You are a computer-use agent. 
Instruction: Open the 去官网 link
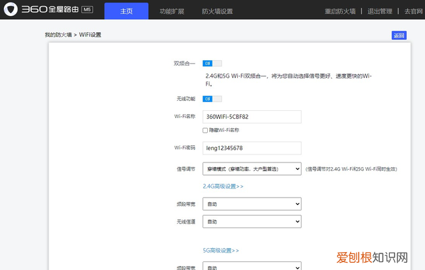pyautogui.click(x=414, y=11)
